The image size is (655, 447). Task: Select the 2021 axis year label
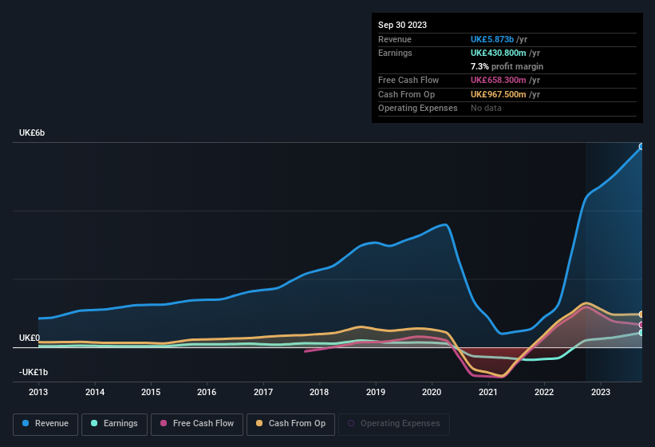[x=487, y=392]
